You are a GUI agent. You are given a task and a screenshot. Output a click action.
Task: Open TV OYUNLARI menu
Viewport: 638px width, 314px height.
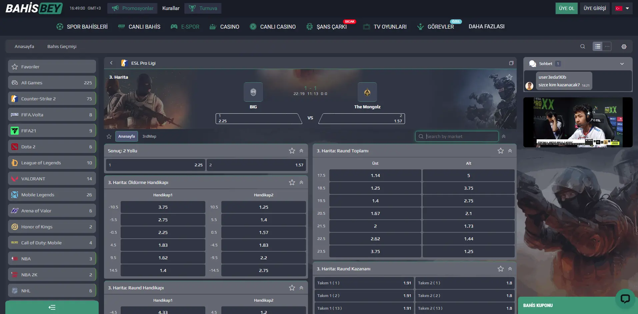(385, 27)
